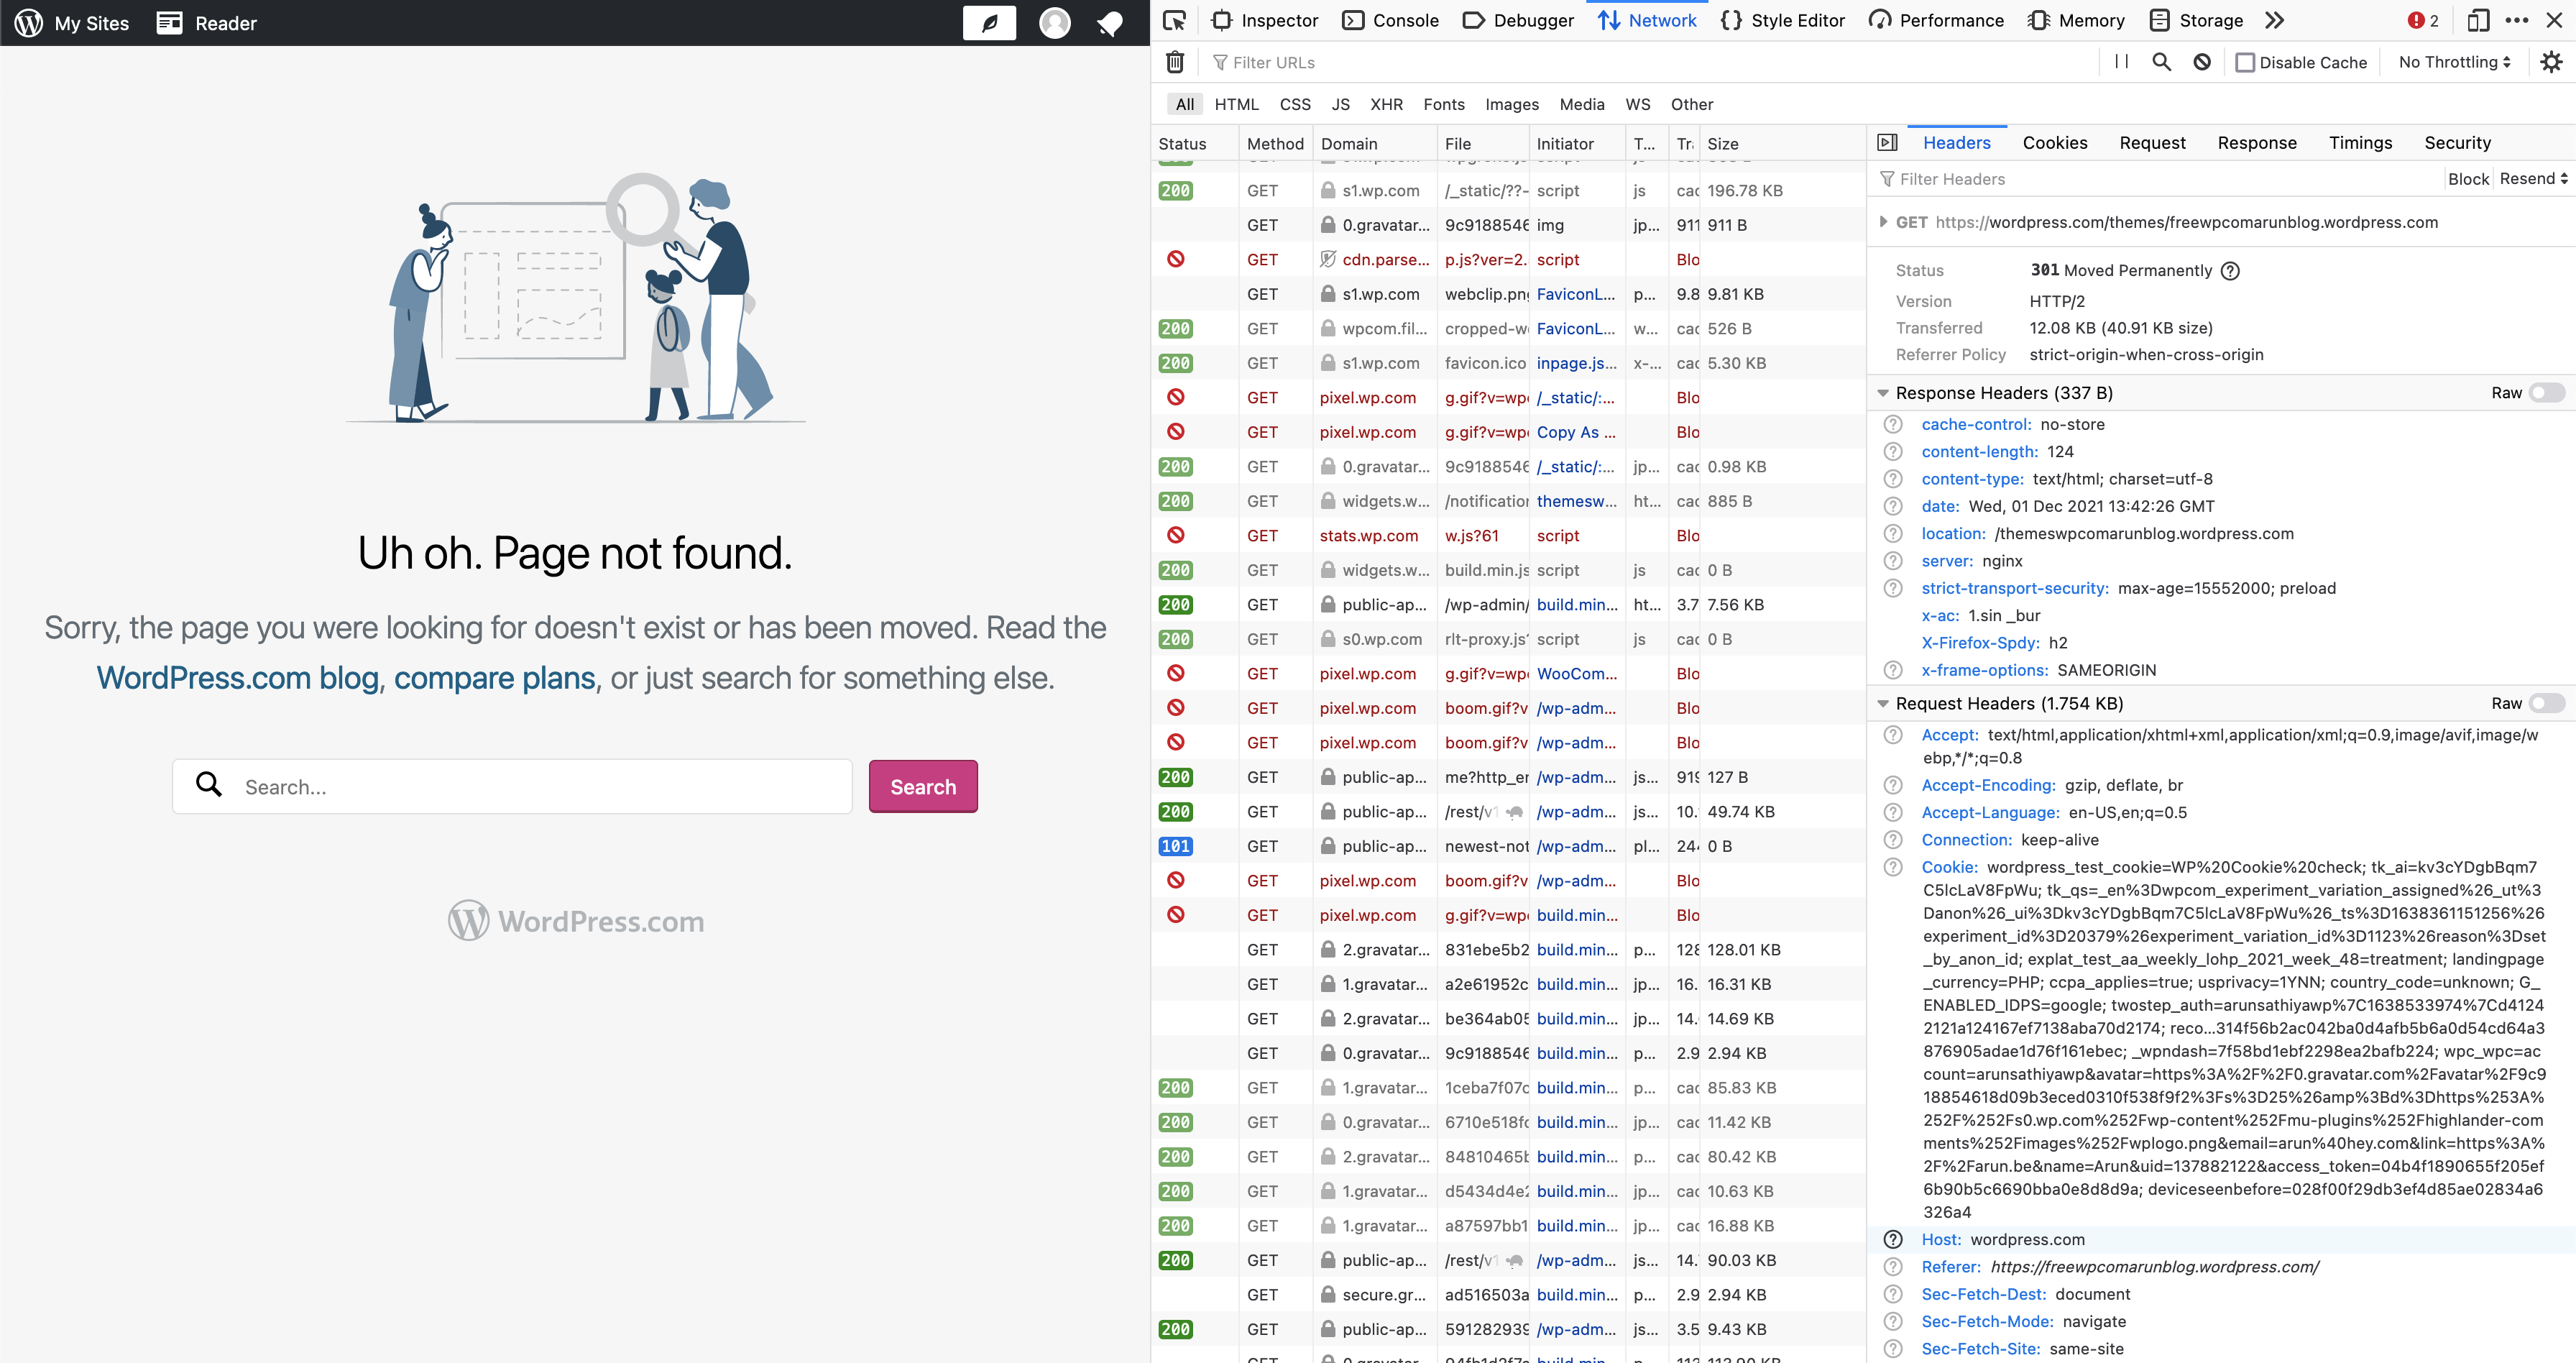
Task: Open the Performance tab
Action: 1936,20
